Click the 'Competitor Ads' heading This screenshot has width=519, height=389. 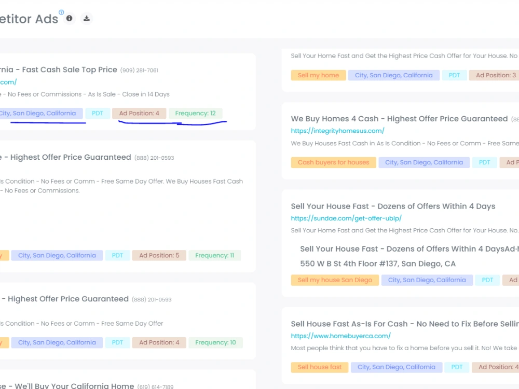point(29,19)
